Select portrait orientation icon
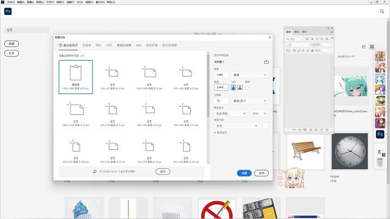 point(233,88)
